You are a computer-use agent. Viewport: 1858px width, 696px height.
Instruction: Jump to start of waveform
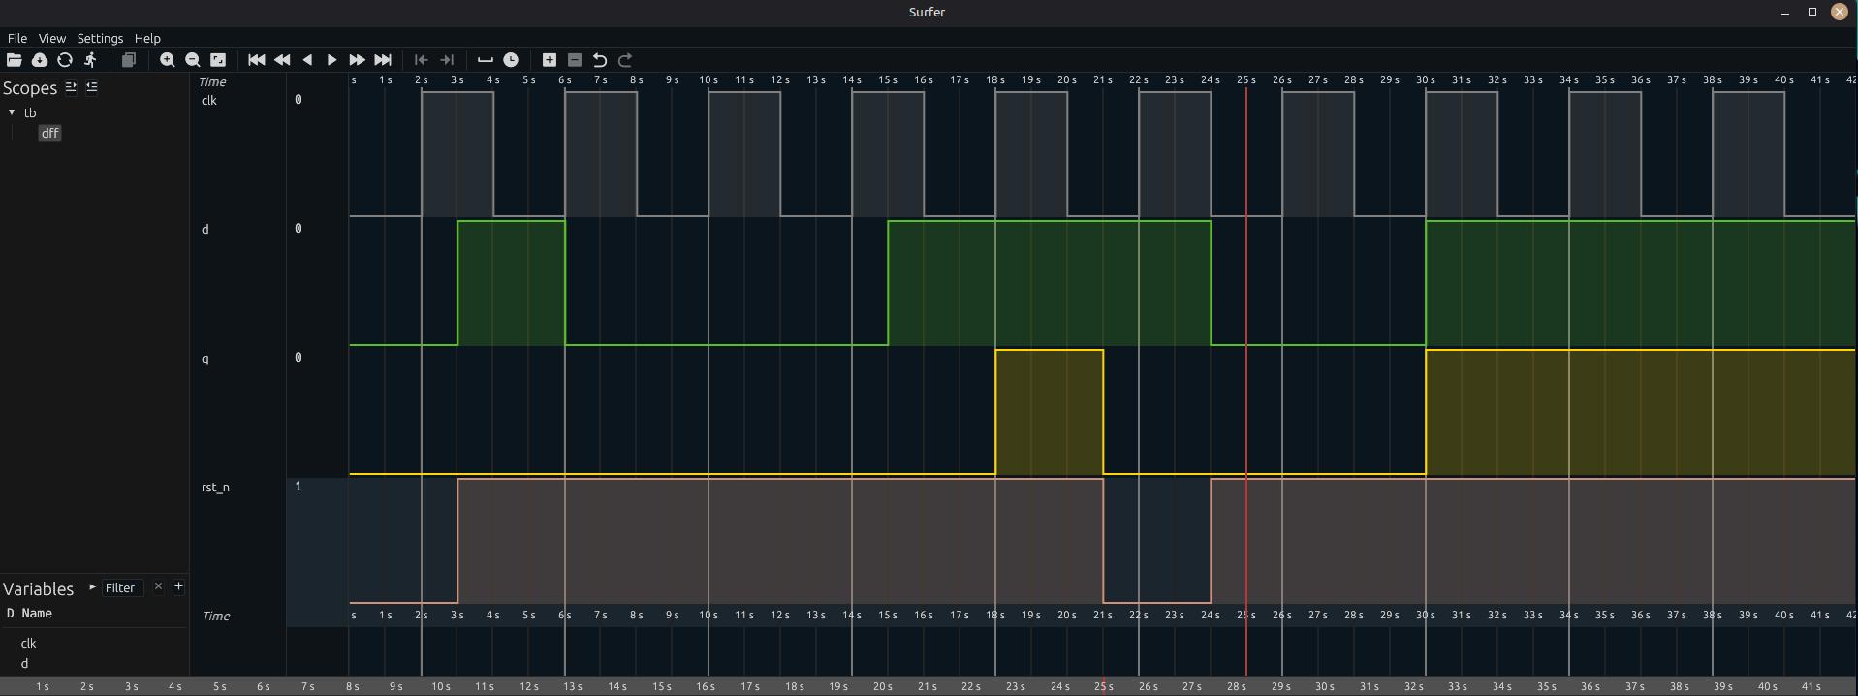[256, 60]
